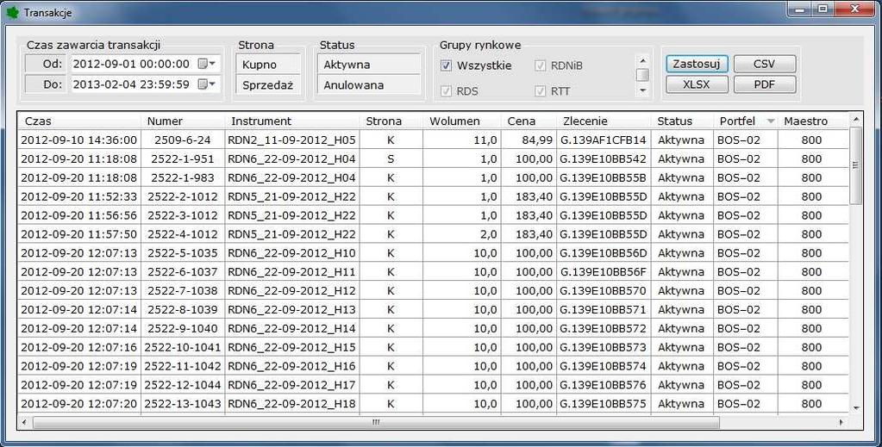Click the Do date field value
Image resolution: width=882 pixels, height=447 pixels.
pos(131,84)
